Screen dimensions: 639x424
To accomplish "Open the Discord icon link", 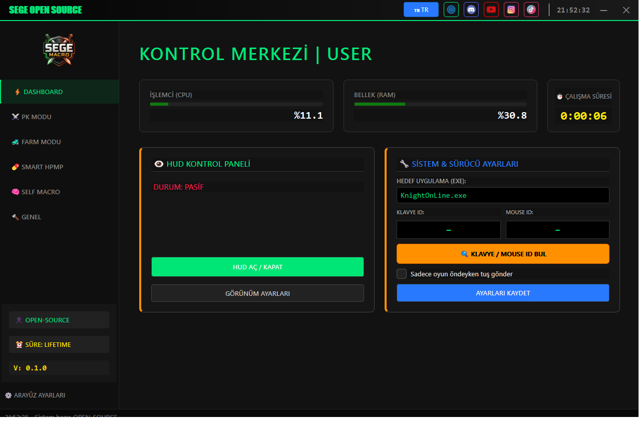I will tap(471, 10).
